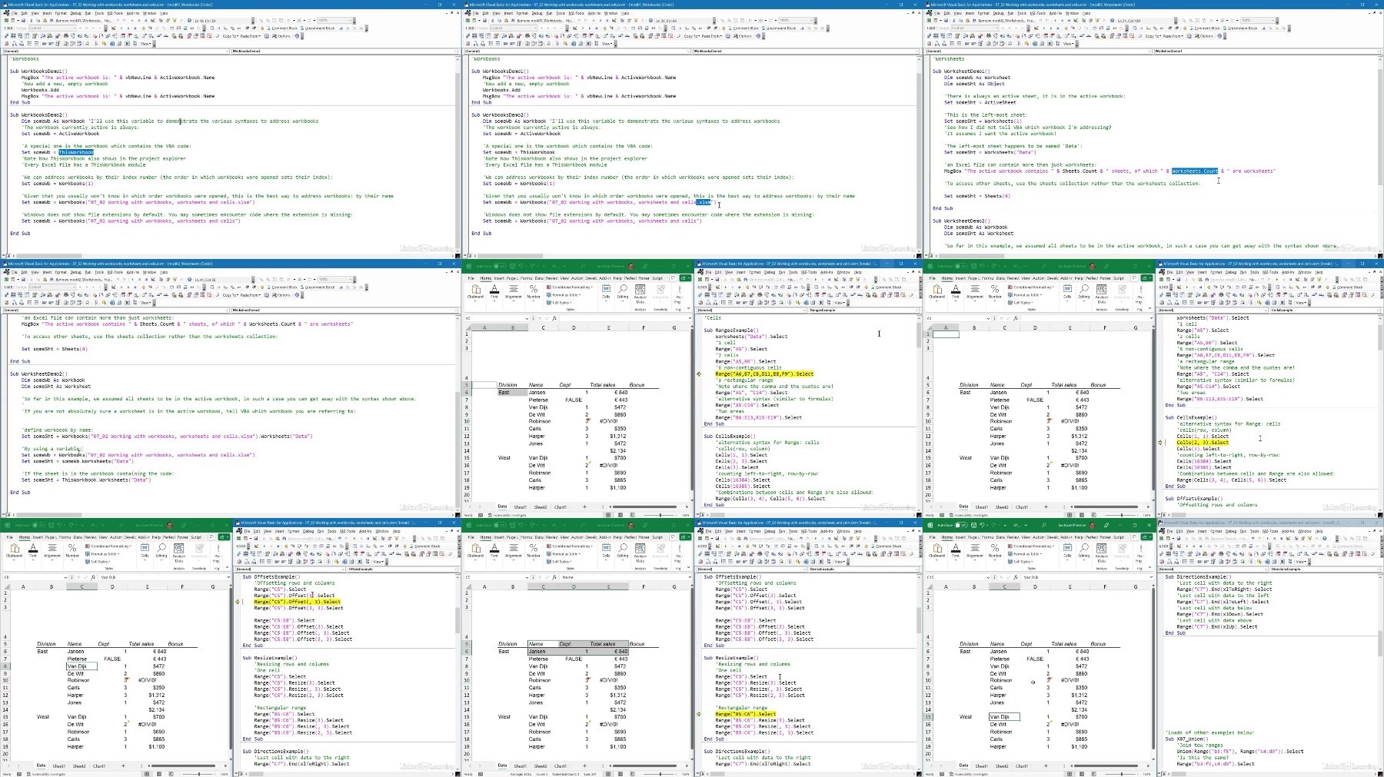Click View Microsoft Excel icon in ThisWorkbook-highlighted frame
1384x777 pixels.
pos(6,21)
